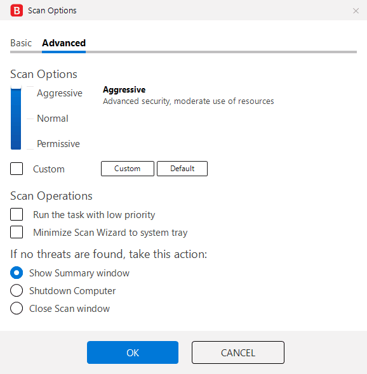Enable Run the task with low priority
367x374 pixels.
17,214
